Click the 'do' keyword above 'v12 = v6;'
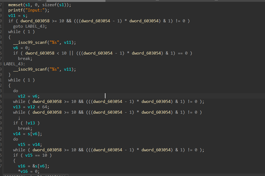This screenshot has width=265, height=176. pyautogui.click(x=16, y=91)
